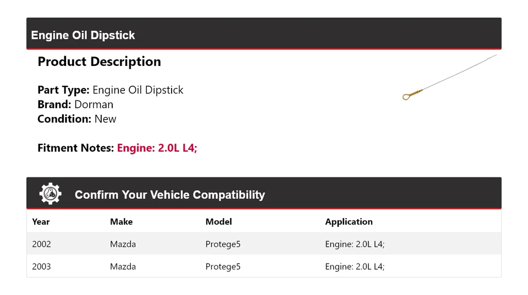Viewport: 528px width, 295px height.
Task: Click the Product Description heading
Action: [99, 62]
